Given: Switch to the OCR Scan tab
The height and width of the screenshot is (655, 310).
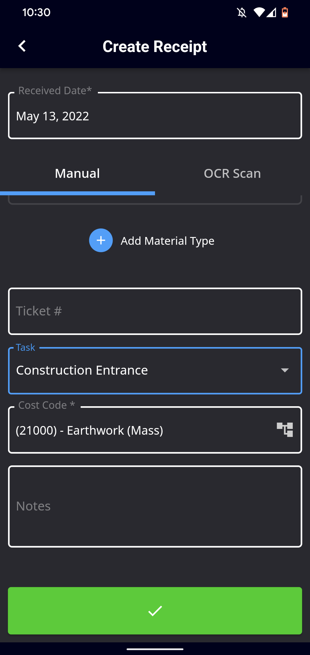Looking at the screenshot, I should pyautogui.click(x=232, y=174).
